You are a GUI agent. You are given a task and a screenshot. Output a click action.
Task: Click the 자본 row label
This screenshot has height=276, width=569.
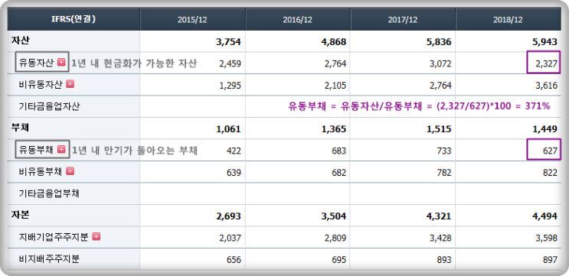21,215
